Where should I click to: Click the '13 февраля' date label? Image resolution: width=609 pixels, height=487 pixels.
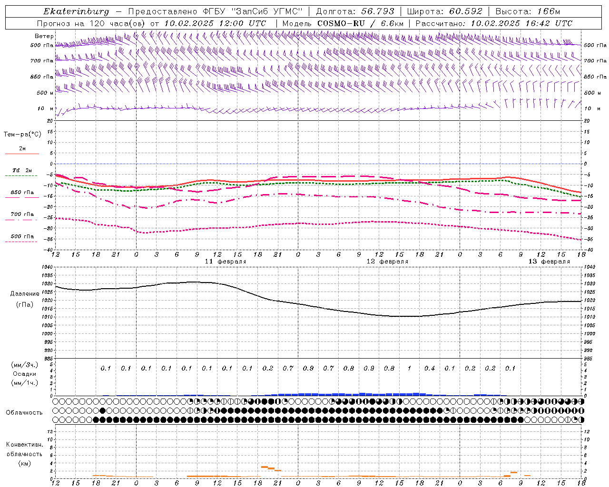[549, 262]
